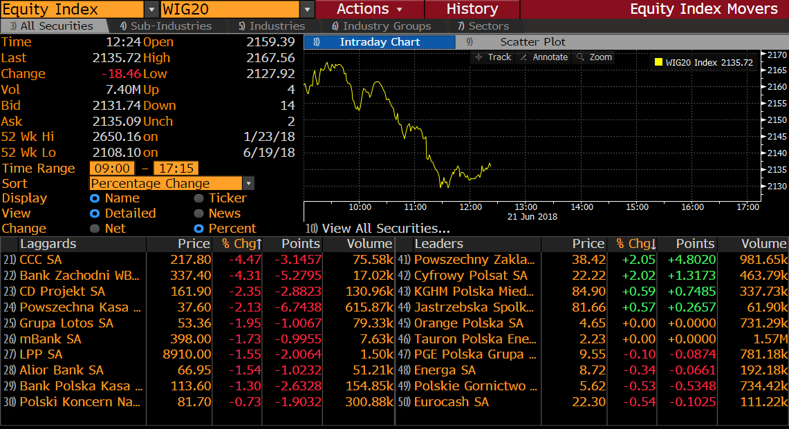Screen dimensions: 789x429
Task: Click the Zoom magnifier icon
Action: [x=580, y=57]
